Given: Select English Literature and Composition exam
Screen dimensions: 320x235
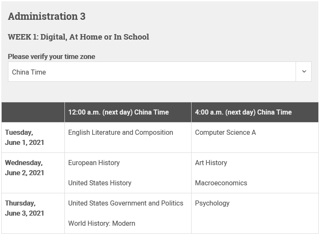Looking at the screenshot, I should click(120, 133).
